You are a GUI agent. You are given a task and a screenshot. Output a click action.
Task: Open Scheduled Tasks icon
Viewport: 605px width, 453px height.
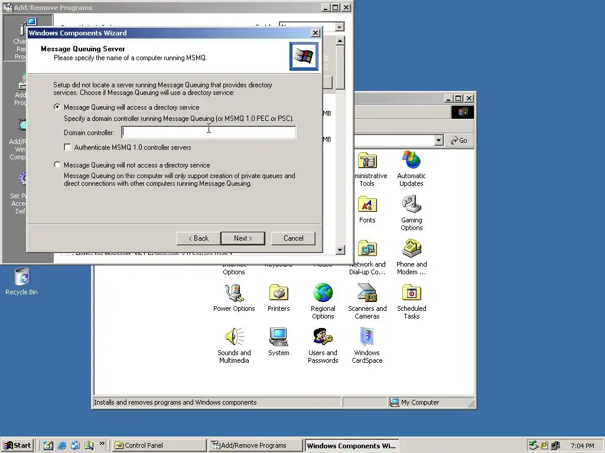411,301
